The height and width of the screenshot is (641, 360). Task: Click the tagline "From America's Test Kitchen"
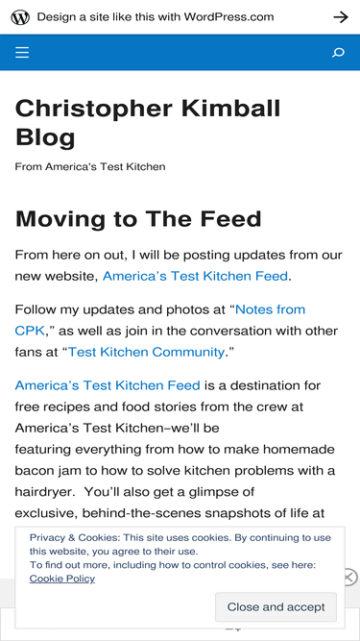click(x=90, y=167)
